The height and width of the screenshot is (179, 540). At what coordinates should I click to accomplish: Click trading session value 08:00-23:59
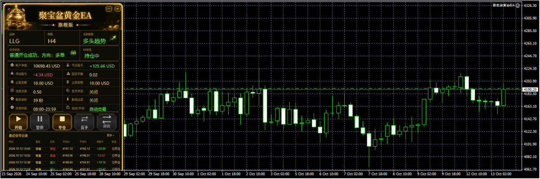pyautogui.click(x=45, y=109)
